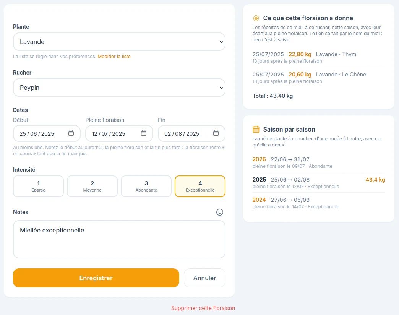Focus the Notes text area
Screen dimensions: 399x315
(x=119, y=239)
